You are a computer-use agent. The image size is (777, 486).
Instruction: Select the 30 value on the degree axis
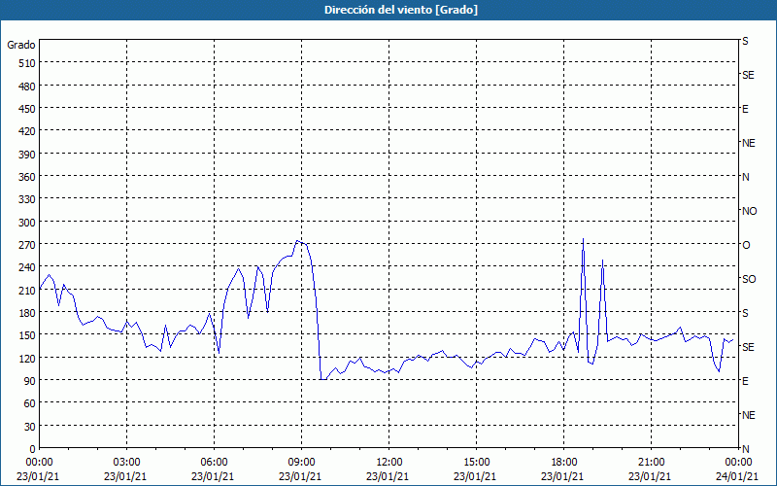tap(30, 427)
